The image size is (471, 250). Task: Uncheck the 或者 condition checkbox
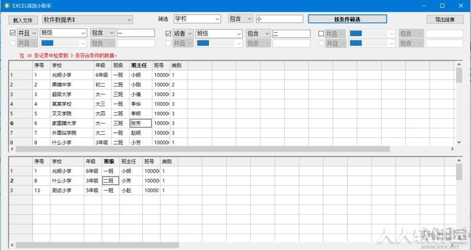[168, 33]
